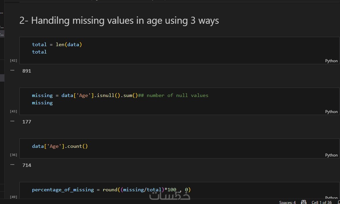This screenshot has width=340, height=204.
Task: Change language of total = len(data) cell
Action: click(x=331, y=61)
